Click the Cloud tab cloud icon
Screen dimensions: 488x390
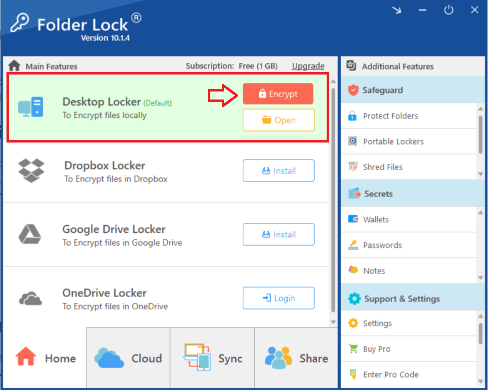pyautogui.click(x=109, y=358)
